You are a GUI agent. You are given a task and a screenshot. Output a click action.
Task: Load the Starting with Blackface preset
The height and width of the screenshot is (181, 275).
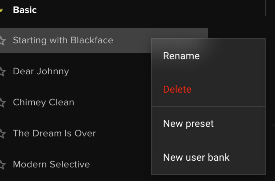(63, 40)
